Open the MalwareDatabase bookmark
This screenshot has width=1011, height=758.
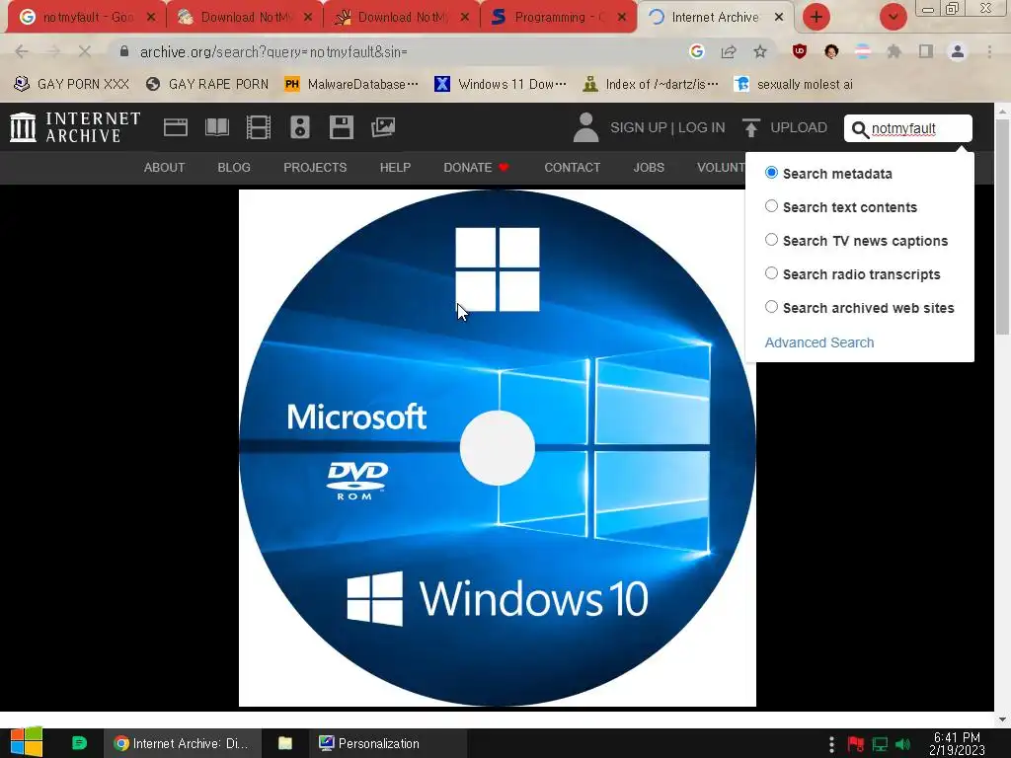coord(351,84)
